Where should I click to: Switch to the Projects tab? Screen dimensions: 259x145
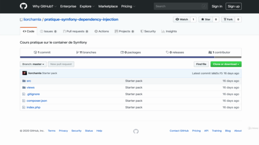(x=124, y=31)
